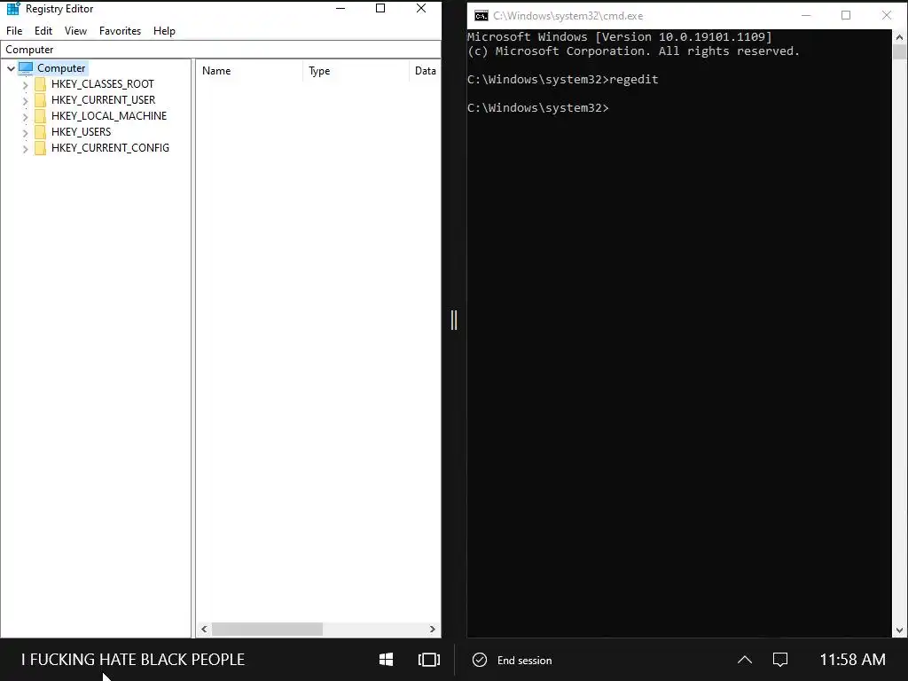Click the folder icon of HKEY_CURRENT_CONFIG
This screenshot has height=681, width=908.
(40, 148)
